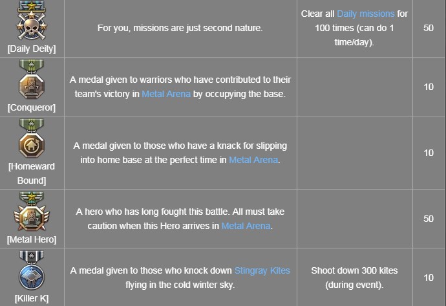Click the 'Shoot down 300 kites' requirement text
Viewport: 446px width, 306px height.
[353, 270]
